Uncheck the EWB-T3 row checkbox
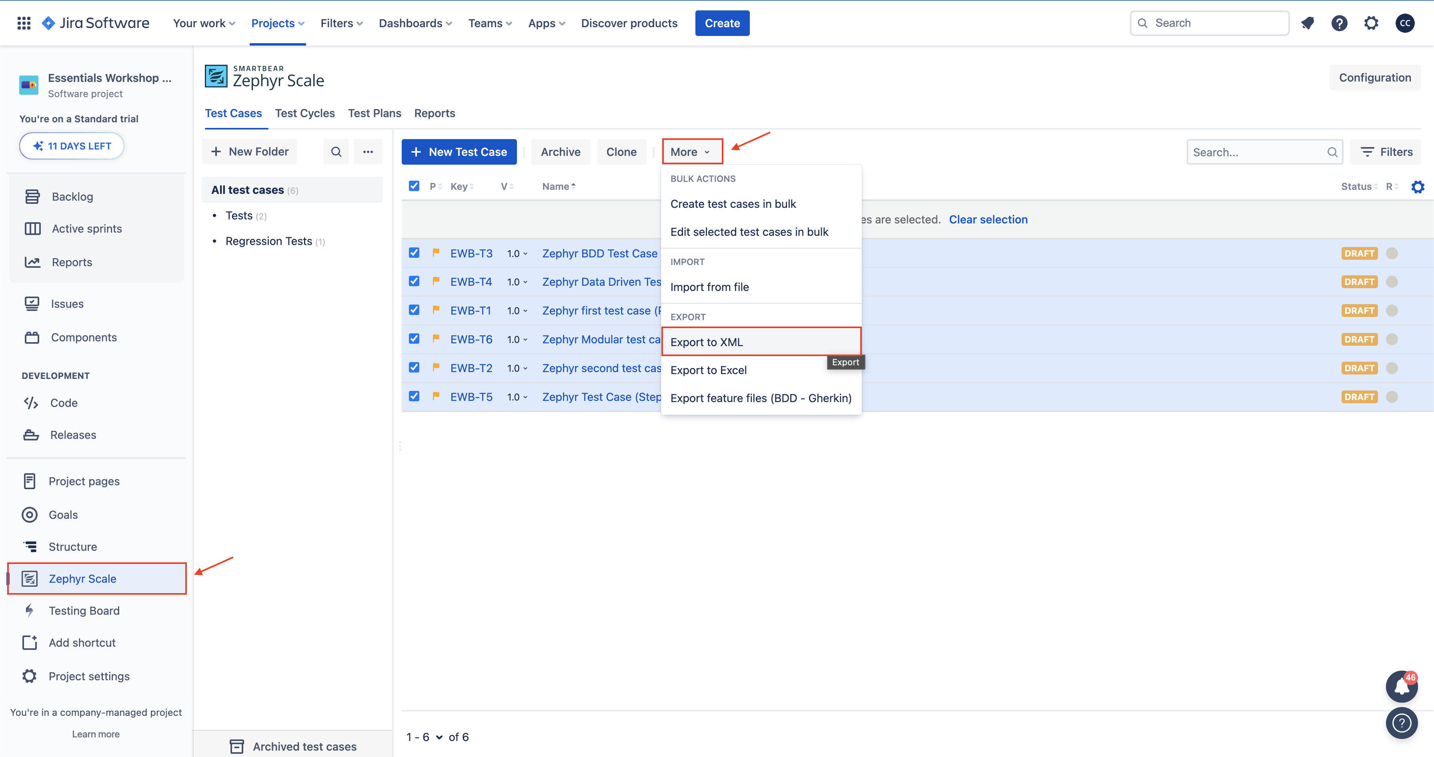Viewport: 1434px width, 757px height. (414, 253)
